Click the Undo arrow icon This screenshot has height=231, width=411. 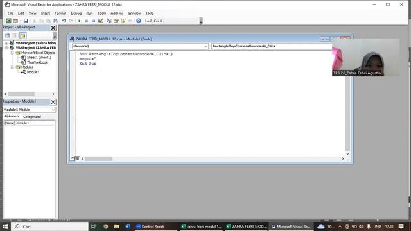64,21
